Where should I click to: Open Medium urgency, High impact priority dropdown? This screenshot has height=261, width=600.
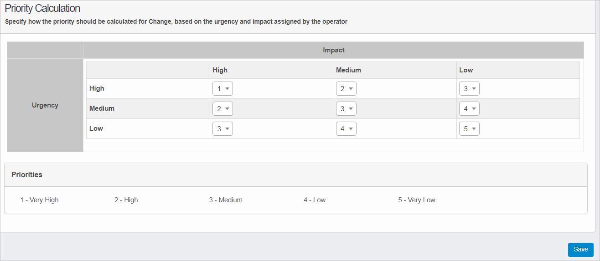tap(222, 109)
